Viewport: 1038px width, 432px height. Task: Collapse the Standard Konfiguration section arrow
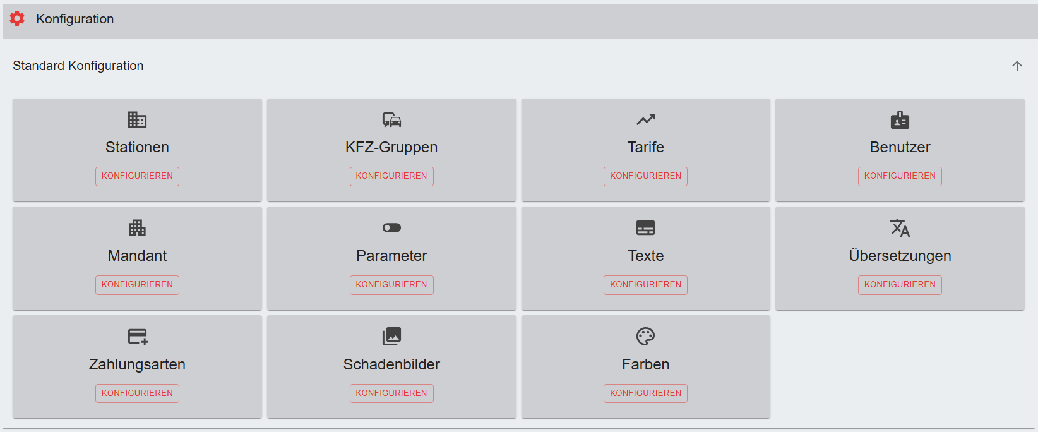(1017, 66)
